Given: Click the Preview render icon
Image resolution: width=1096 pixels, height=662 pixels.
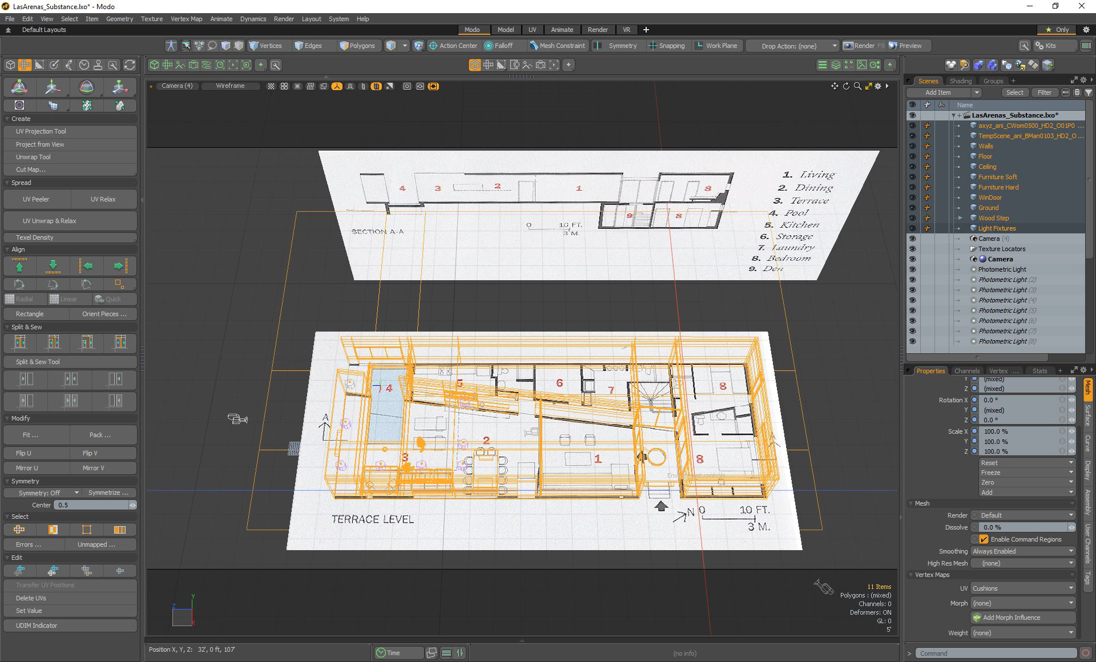Looking at the screenshot, I should tap(905, 46).
